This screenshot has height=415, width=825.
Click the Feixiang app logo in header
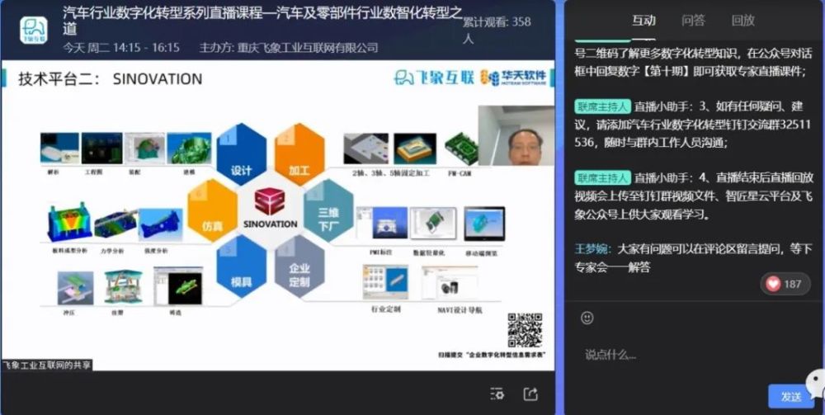34,31
